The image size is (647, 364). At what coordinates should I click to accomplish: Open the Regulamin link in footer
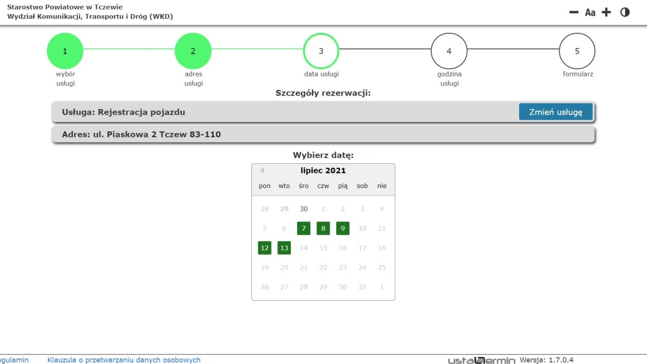[x=14, y=360]
